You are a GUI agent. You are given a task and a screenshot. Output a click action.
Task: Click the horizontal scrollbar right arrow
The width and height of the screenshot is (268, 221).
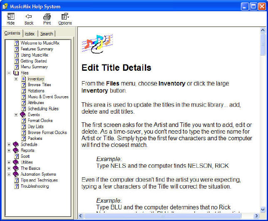point(256,216)
